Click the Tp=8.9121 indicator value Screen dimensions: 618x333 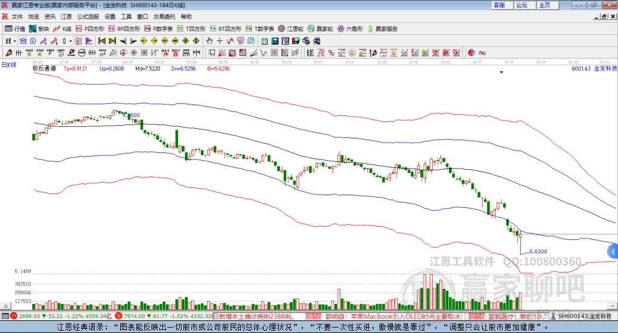click(75, 68)
